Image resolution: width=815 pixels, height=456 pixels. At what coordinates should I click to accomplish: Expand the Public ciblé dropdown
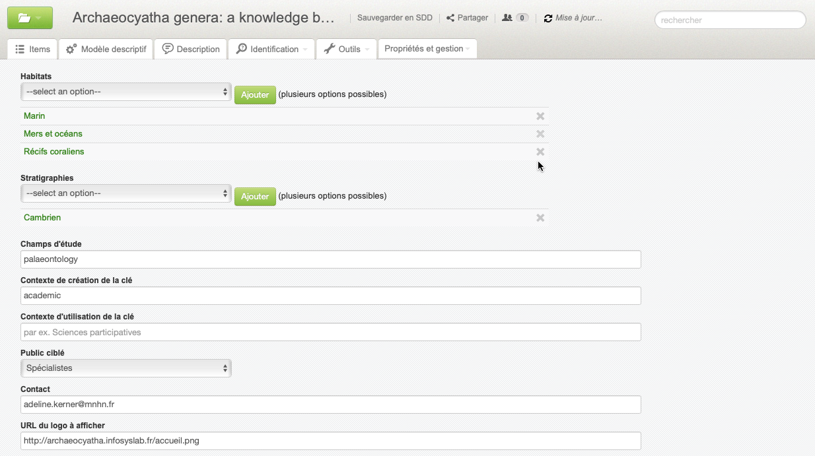[125, 368]
